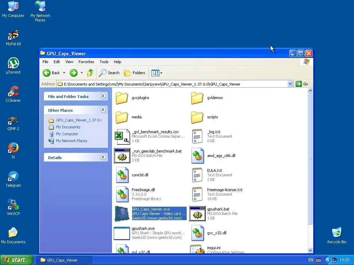Open the Tools menu
Screen dimensions: 354x265
(104, 62)
